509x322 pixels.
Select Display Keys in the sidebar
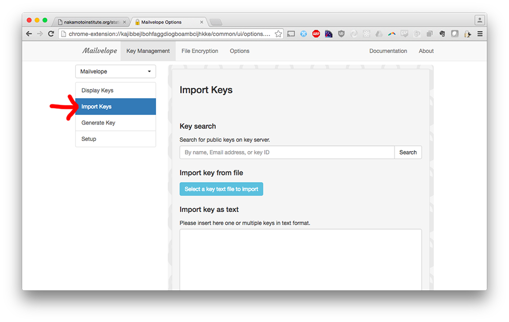click(116, 90)
